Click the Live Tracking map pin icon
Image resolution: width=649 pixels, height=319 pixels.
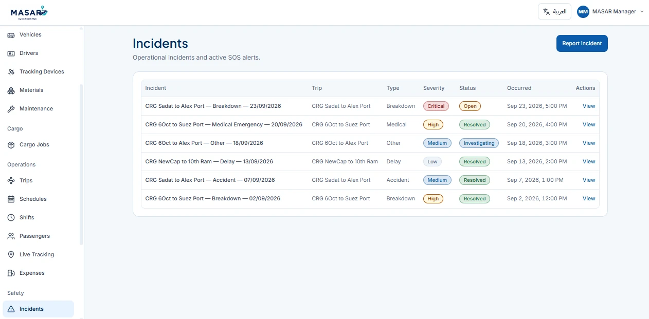coord(11,255)
